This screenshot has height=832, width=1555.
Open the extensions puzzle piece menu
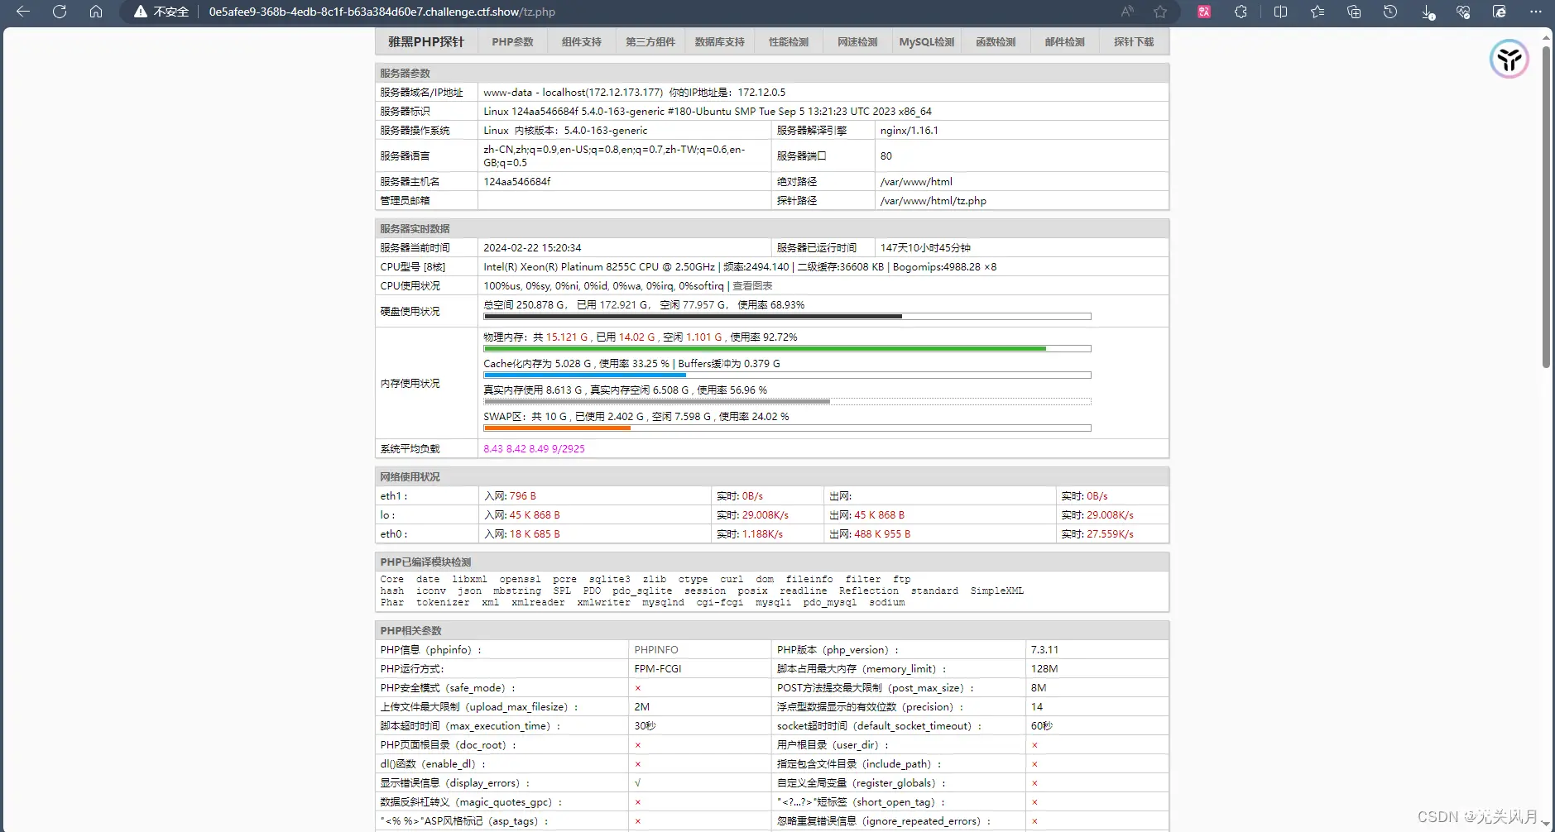pyautogui.click(x=1241, y=12)
